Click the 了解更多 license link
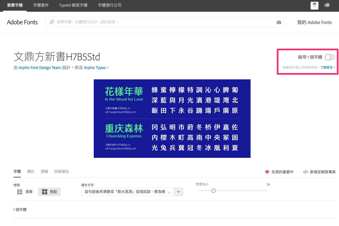This screenshot has height=226, width=339. click(327, 67)
